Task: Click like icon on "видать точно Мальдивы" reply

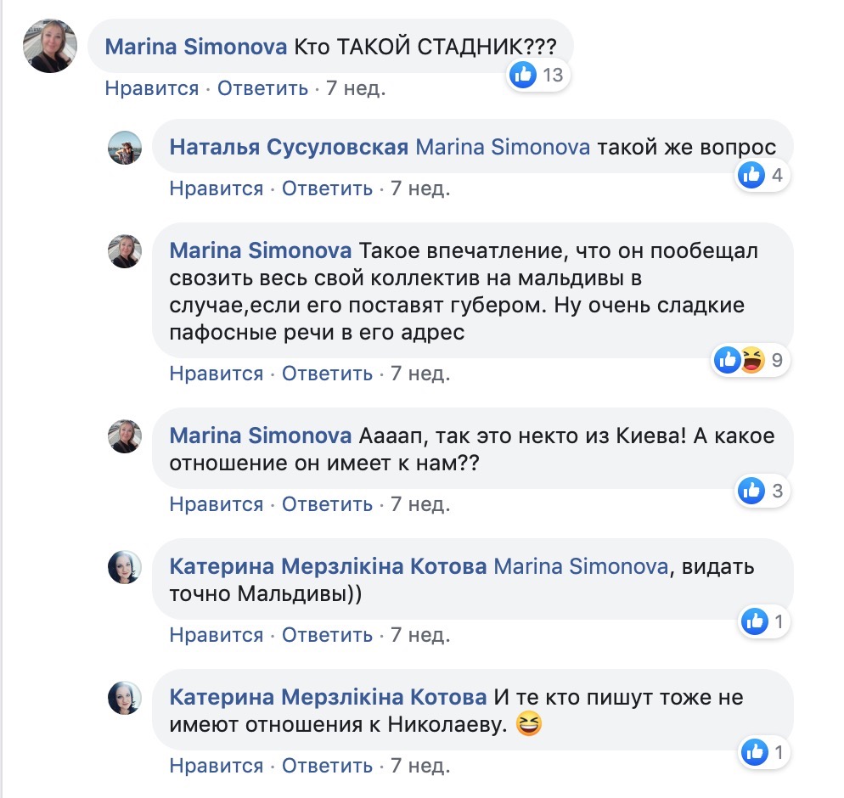Action: [754, 621]
